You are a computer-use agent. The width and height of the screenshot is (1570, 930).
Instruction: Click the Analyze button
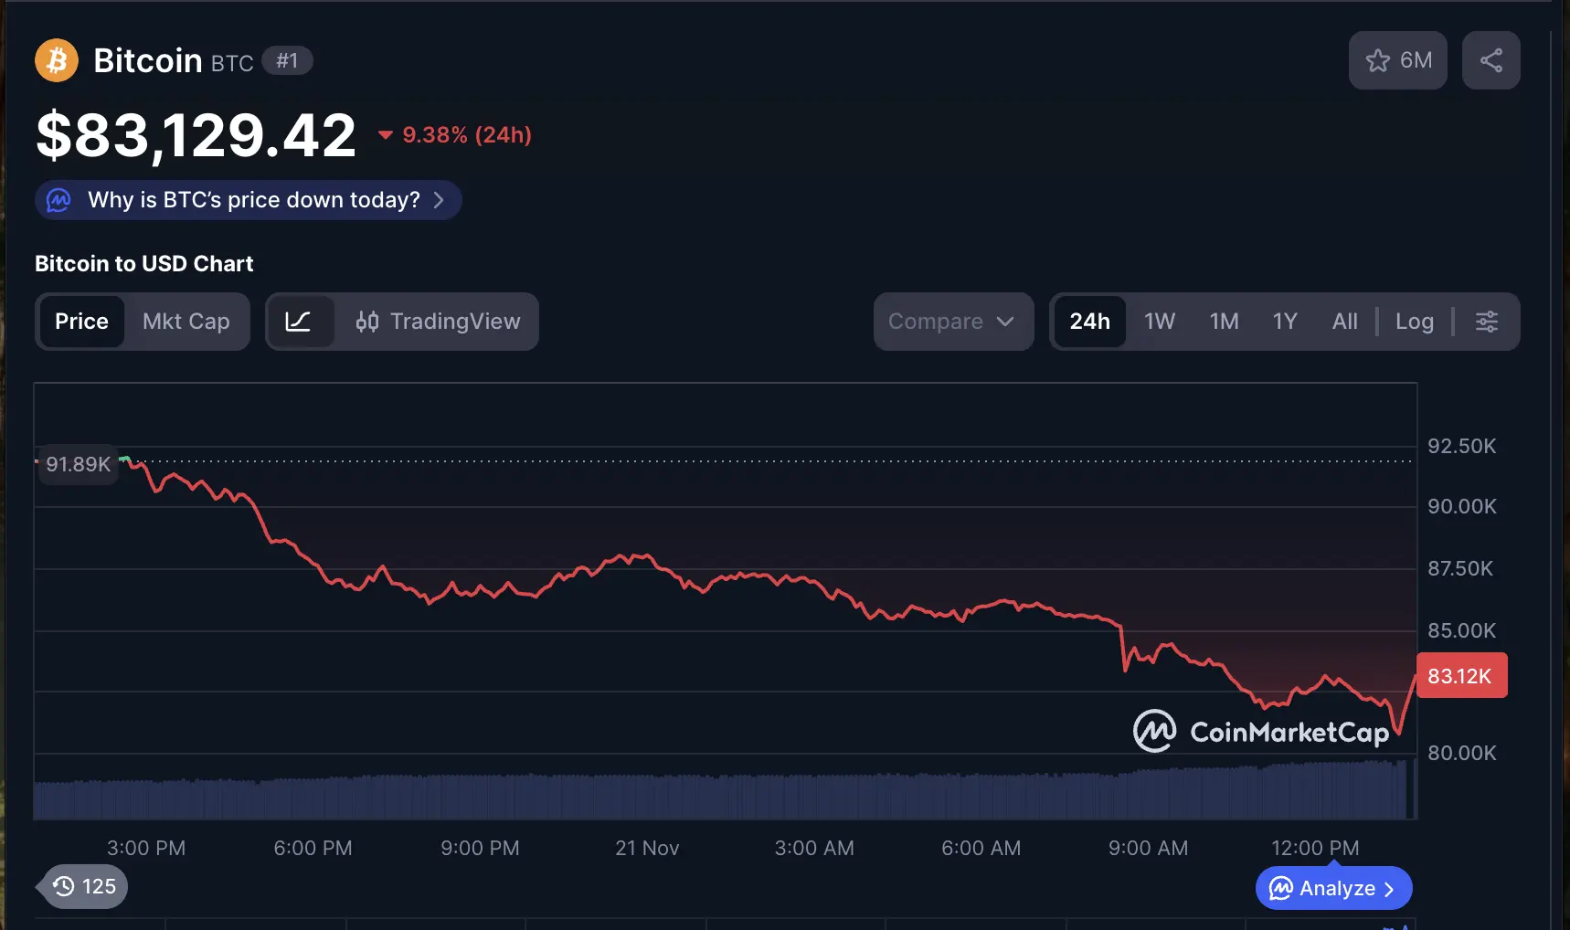click(x=1334, y=888)
